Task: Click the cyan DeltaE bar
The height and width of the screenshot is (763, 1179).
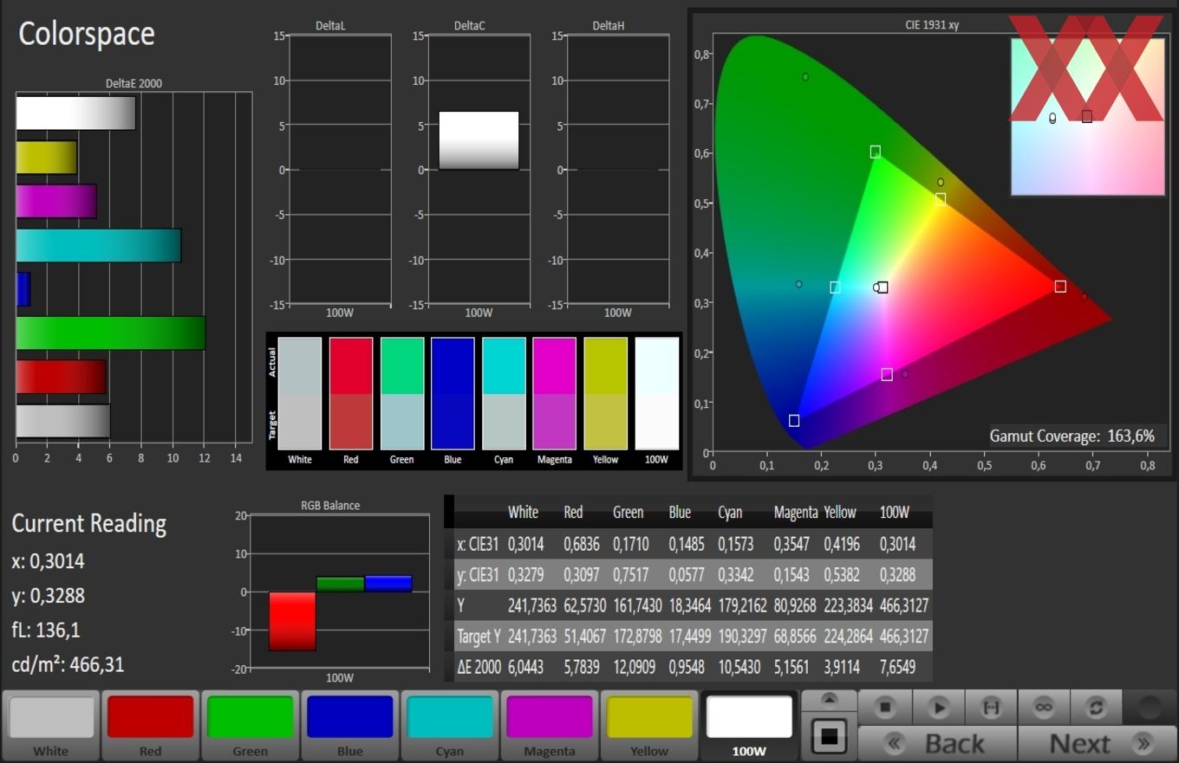Action: [x=99, y=245]
